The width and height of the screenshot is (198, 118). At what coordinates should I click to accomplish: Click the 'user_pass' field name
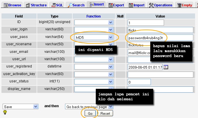click(x=19, y=37)
